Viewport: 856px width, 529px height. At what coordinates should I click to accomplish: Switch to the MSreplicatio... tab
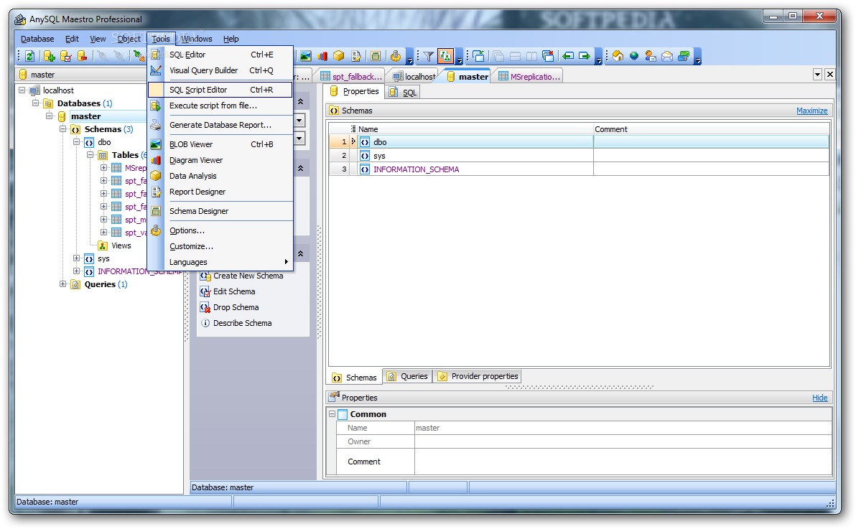[529, 76]
